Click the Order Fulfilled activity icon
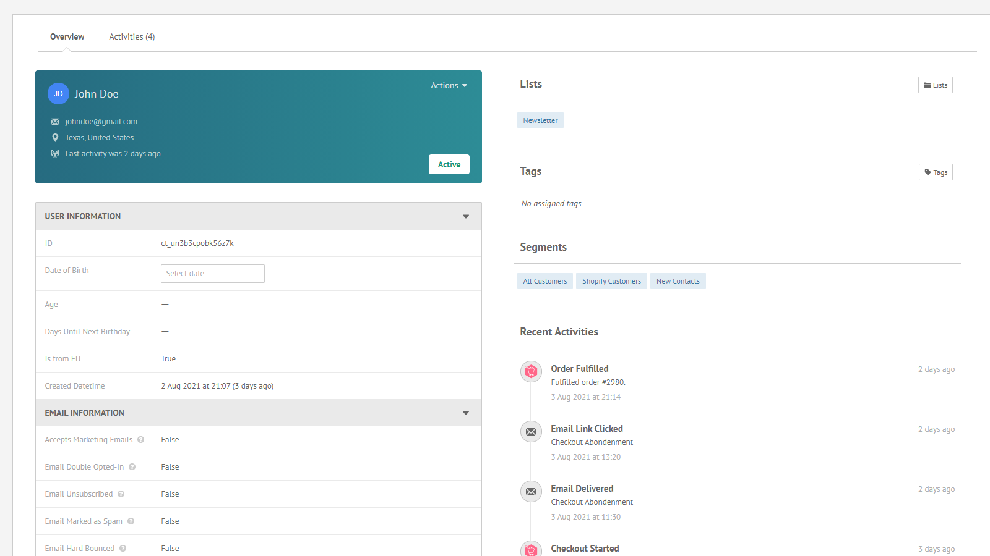Screen dimensions: 990x556 531,371
